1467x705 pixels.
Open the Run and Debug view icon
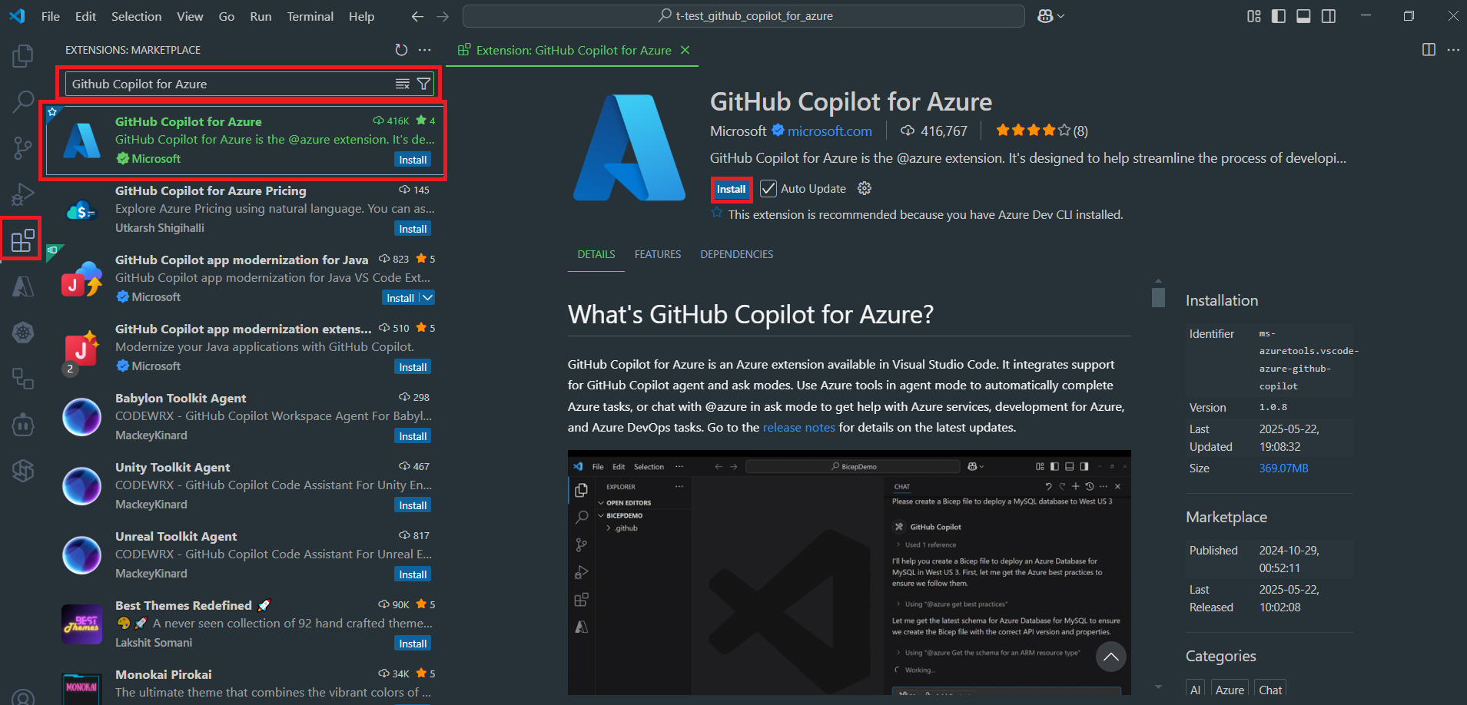coord(22,194)
